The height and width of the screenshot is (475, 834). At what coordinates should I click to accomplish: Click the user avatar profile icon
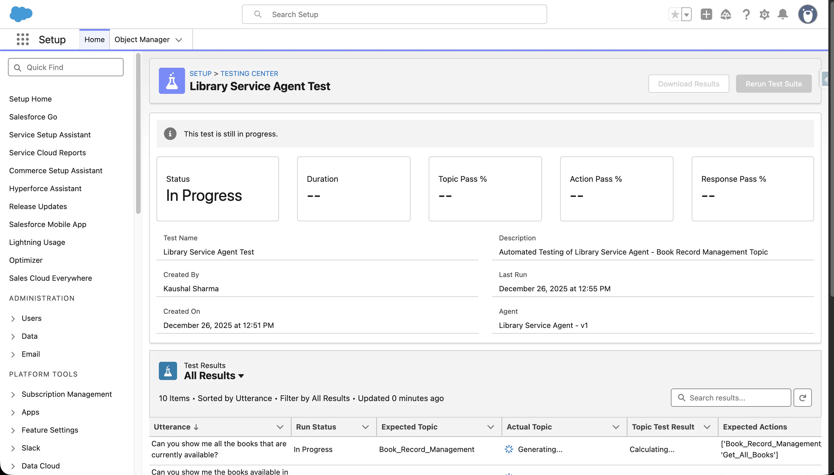coord(807,14)
